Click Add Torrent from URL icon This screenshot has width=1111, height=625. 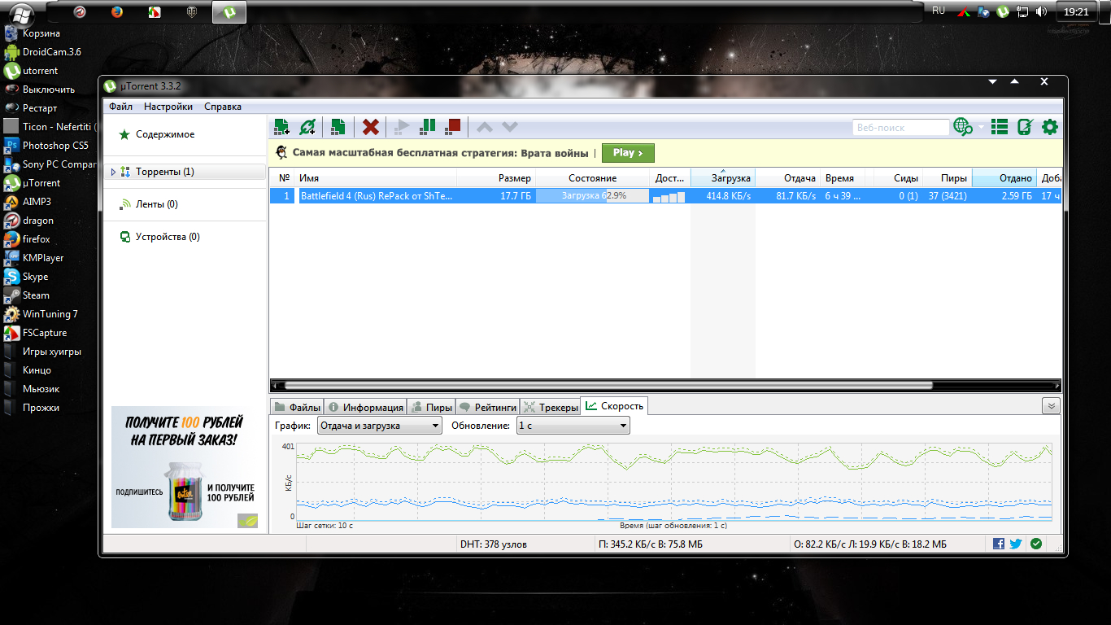pos(307,127)
